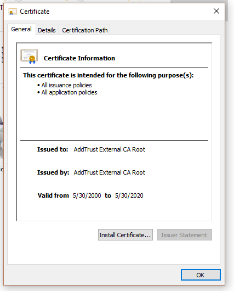
Task: Click the Install Certificate... button
Action: (125, 235)
